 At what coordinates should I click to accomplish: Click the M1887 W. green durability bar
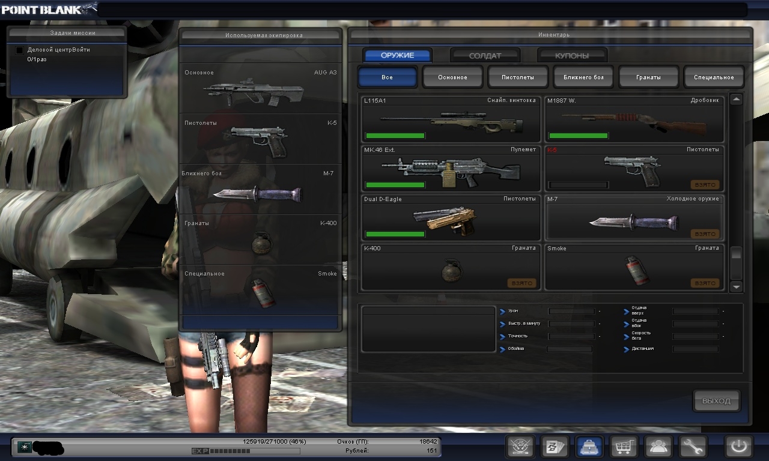pyautogui.click(x=579, y=136)
